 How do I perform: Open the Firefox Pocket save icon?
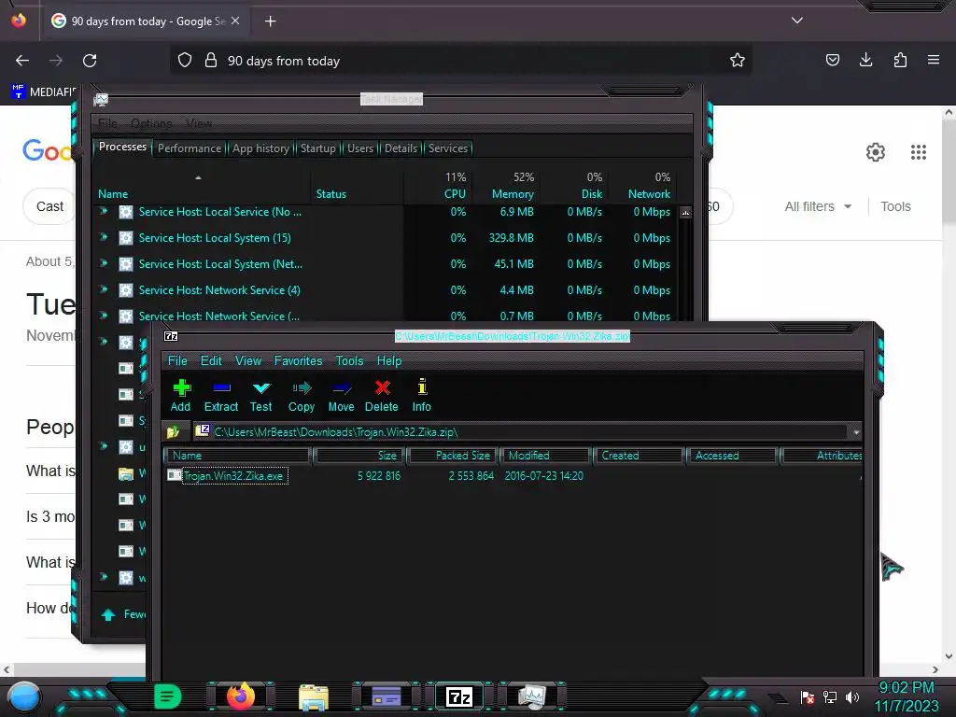click(x=832, y=60)
